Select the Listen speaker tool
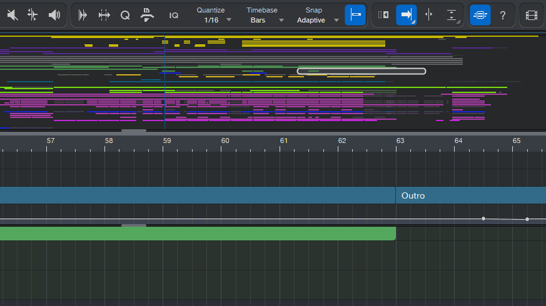 pyautogui.click(x=54, y=15)
